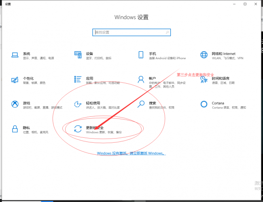Select the Cortana title text

tap(218, 103)
